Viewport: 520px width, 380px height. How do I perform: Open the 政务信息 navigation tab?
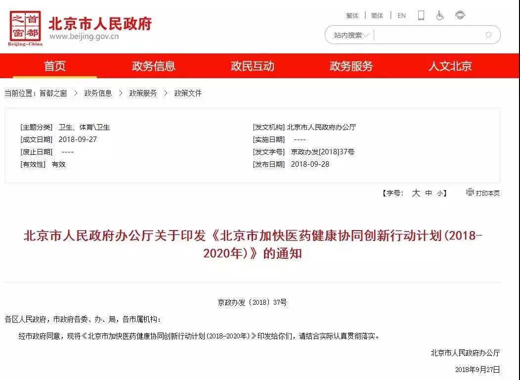coord(153,66)
